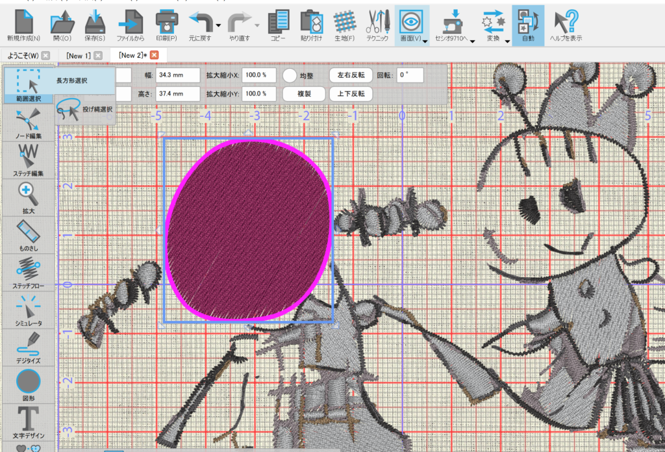Image resolution: width=665 pixels, height=452 pixels.
Task: Click the 左右反転 horizontal flip button
Action: (351, 75)
